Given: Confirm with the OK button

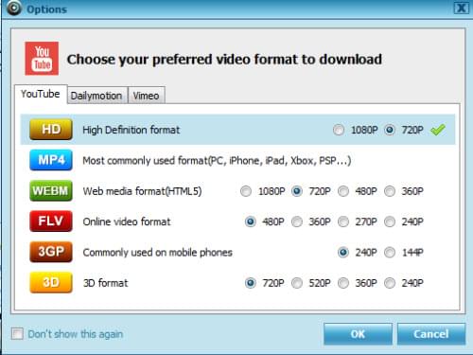Looking at the screenshot, I should point(358,334).
